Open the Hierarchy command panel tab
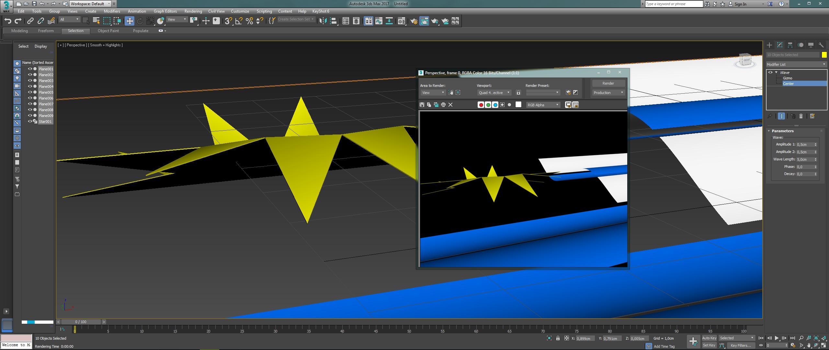Viewport: 829px width, 350px height. tap(790, 45)
